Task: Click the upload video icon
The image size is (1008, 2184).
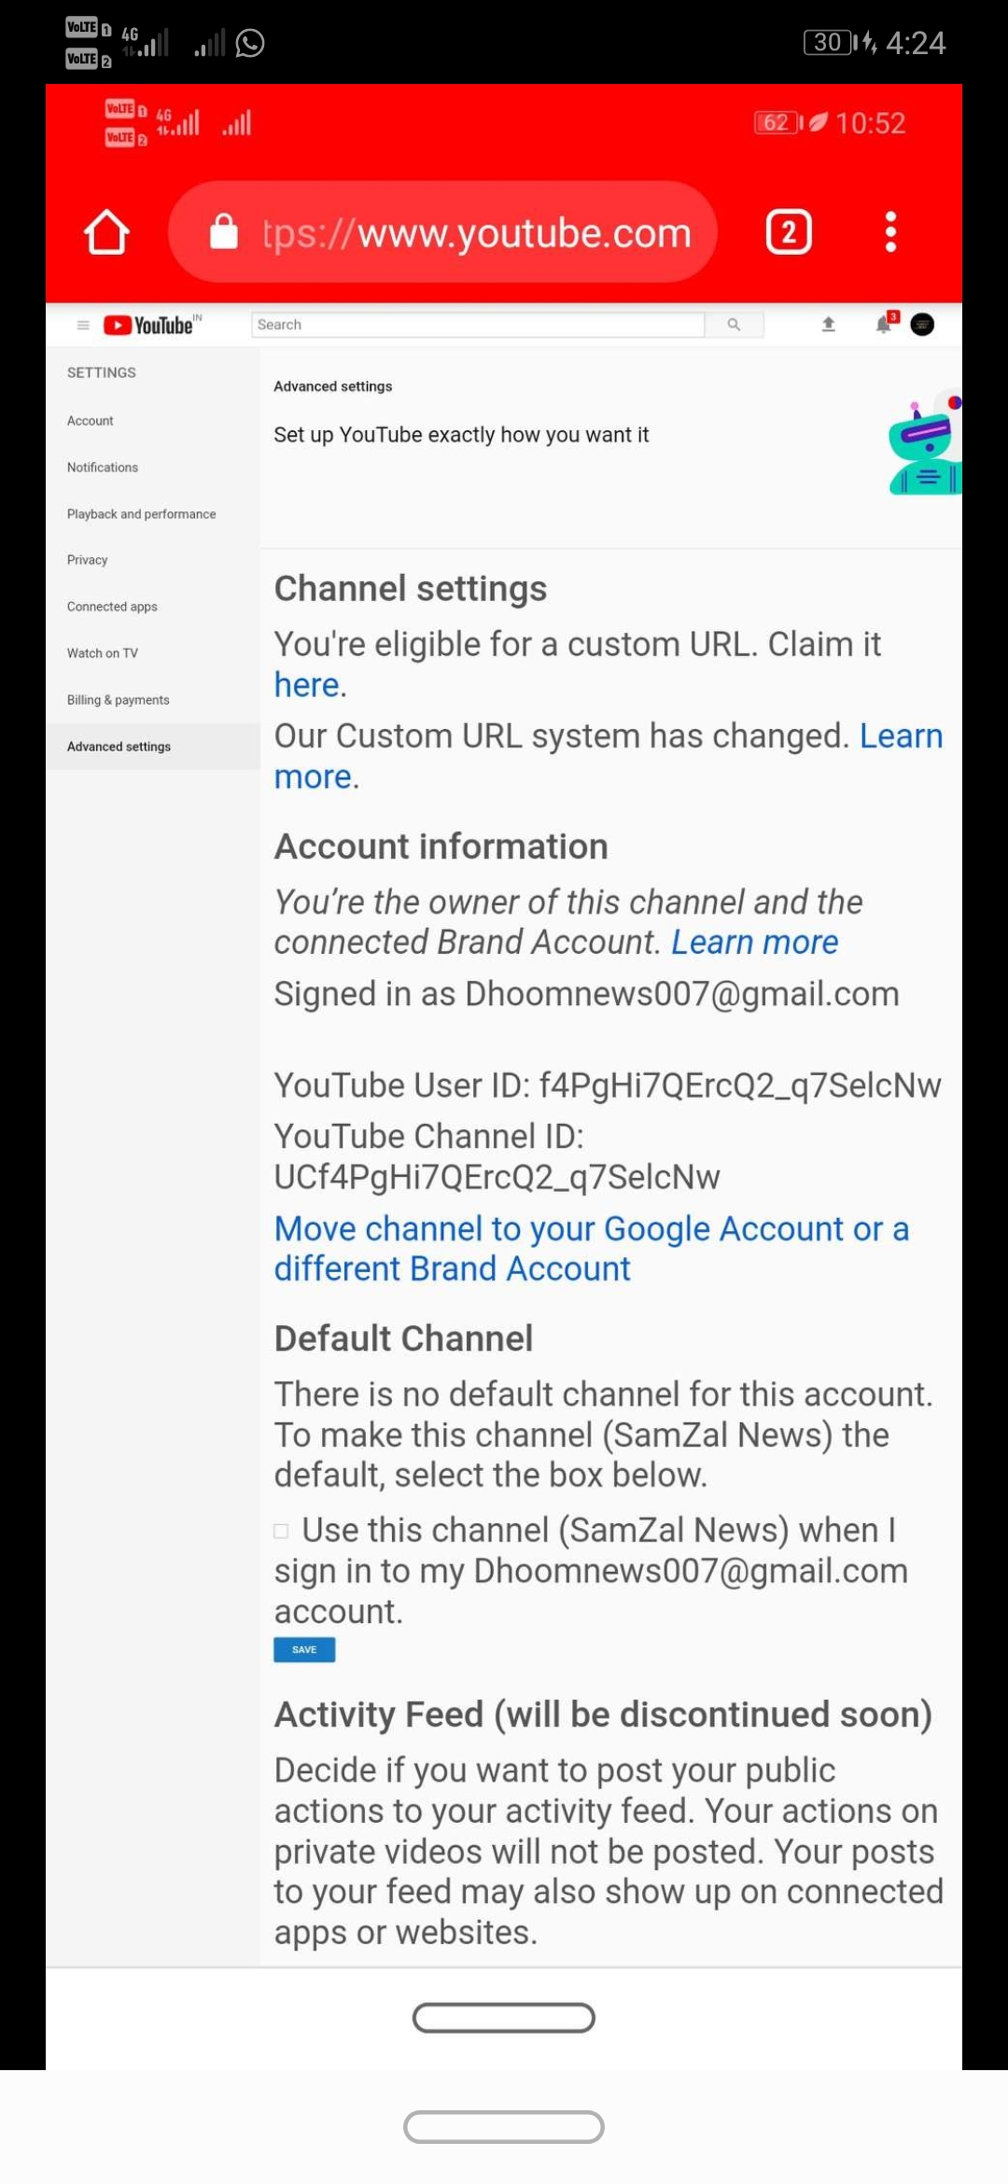Action: 828,325
